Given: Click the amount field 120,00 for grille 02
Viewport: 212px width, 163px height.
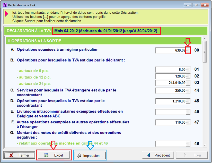Looking at the screenshot, I should click(171, 76).
